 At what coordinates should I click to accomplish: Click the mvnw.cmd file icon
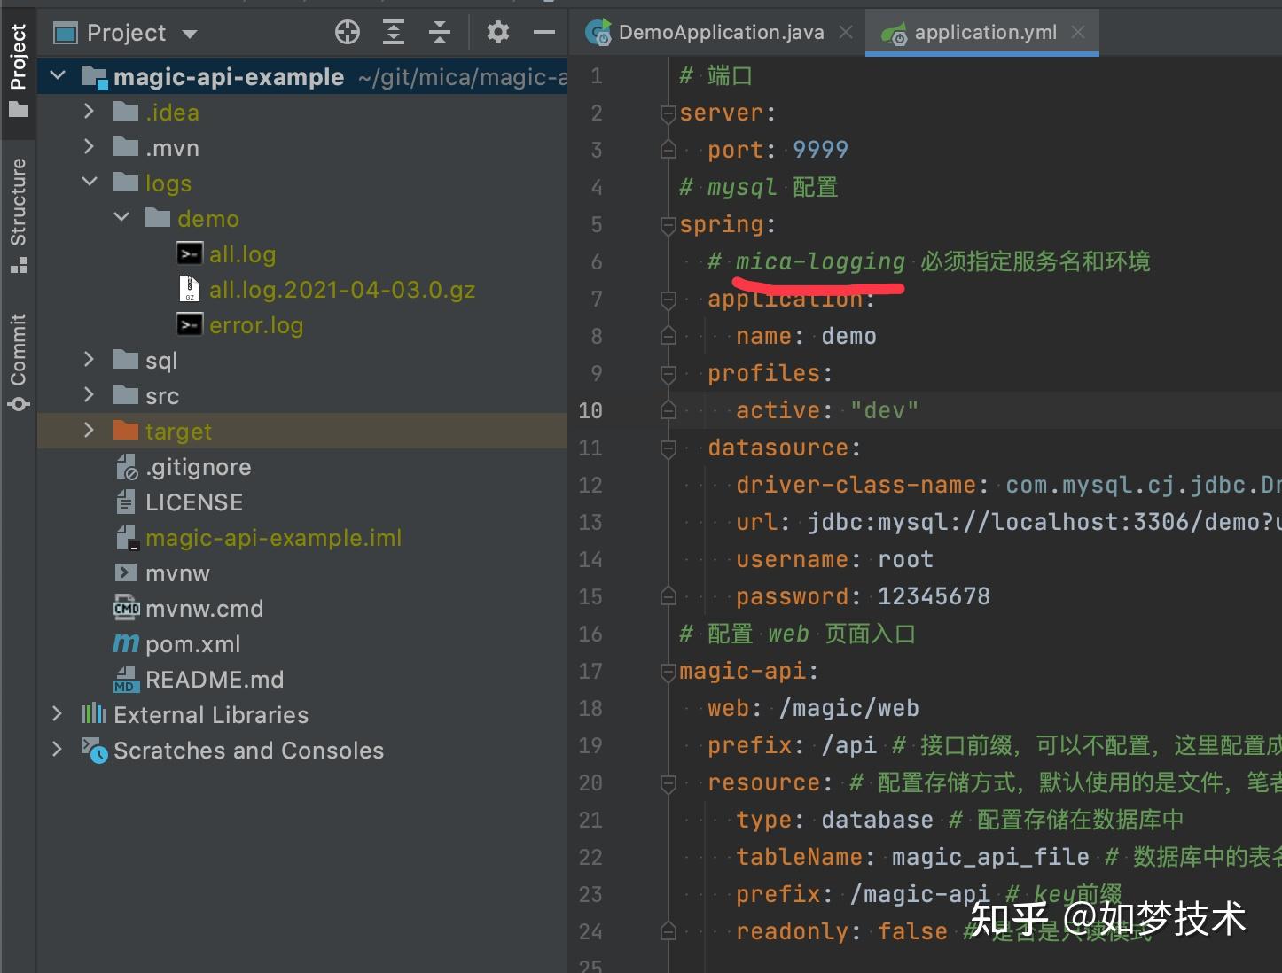click(127, 608)
